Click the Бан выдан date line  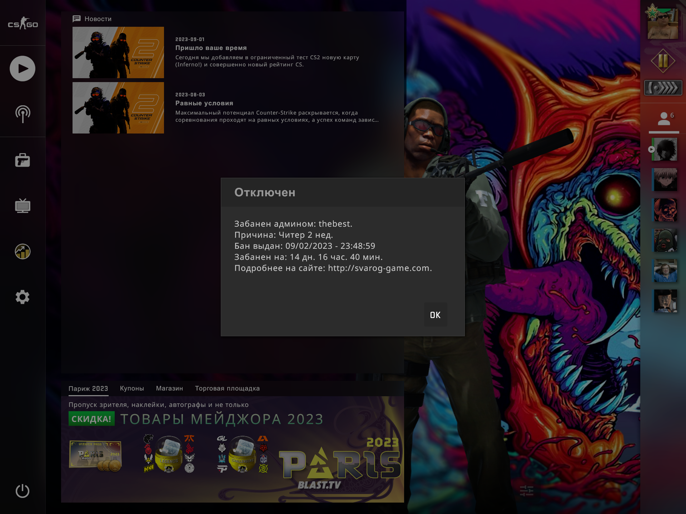click(x=305, y=246)
